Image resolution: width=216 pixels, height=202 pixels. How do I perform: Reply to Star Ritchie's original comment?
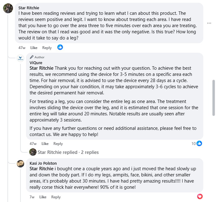tap(47, 48)
